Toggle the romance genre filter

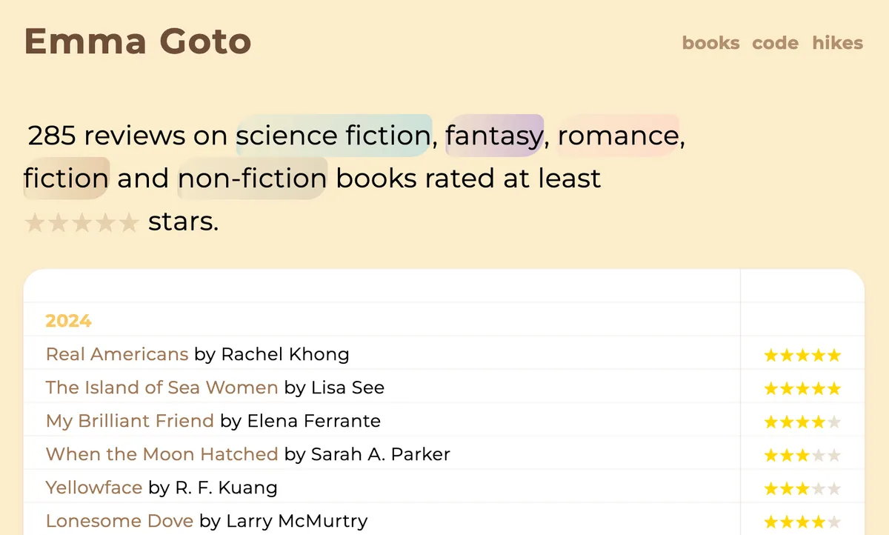click(618, 136)
